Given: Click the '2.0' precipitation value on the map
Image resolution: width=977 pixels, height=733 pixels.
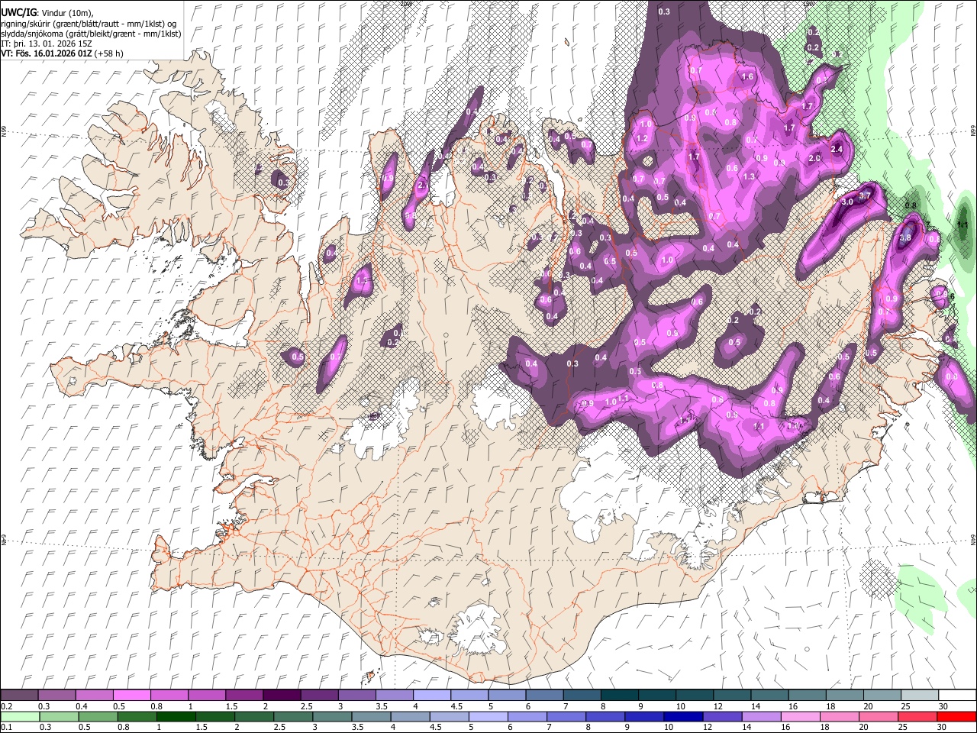Looking at the screenshot, I should pyautogui.click(x=814, y=159).
